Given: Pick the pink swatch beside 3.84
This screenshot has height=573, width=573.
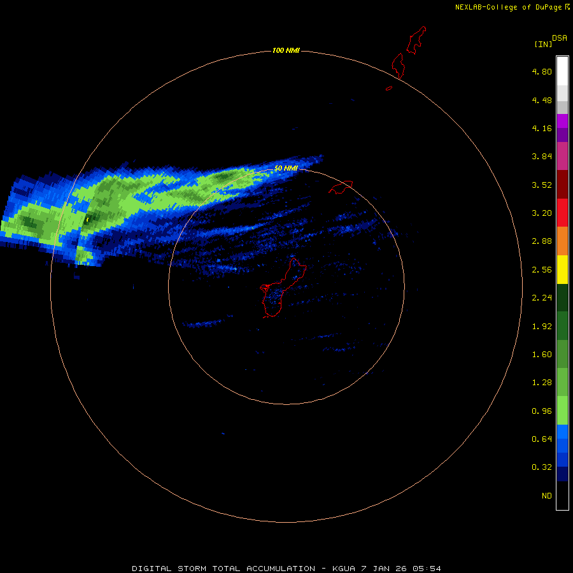Looking at the screenshot, I should point(562,157).
